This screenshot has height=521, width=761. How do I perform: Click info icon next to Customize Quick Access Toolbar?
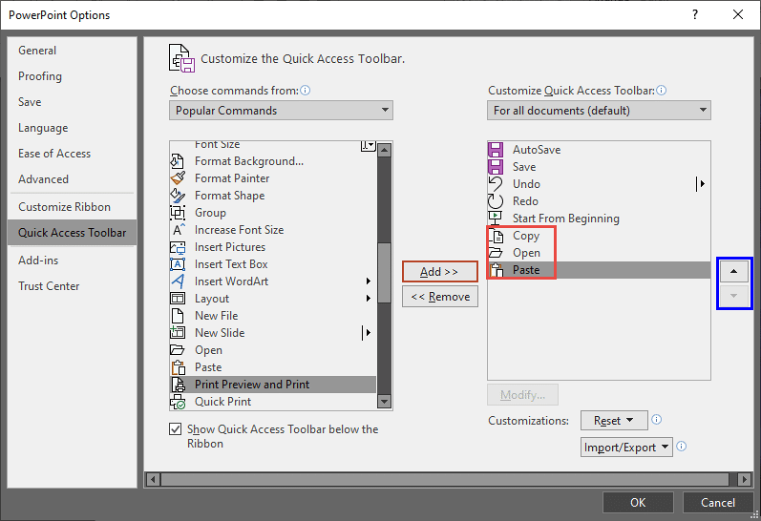pyautogui.click(x=662, y=91)
